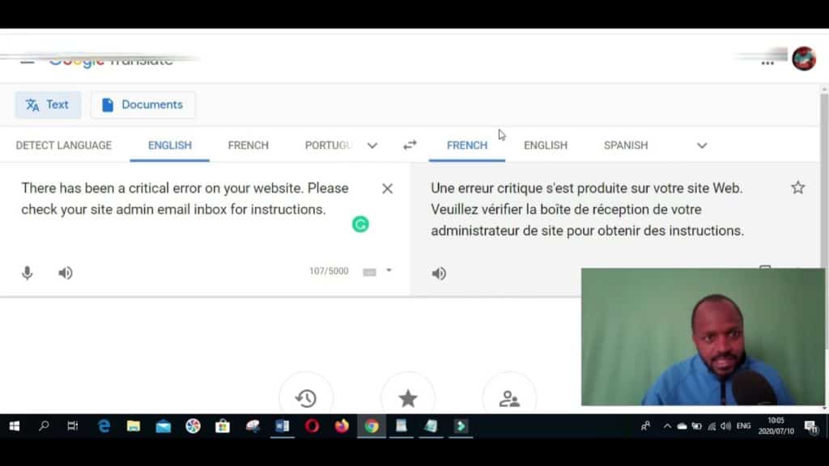Open the Windows Start menu
The image size is (829, 466).
(15, 426)
